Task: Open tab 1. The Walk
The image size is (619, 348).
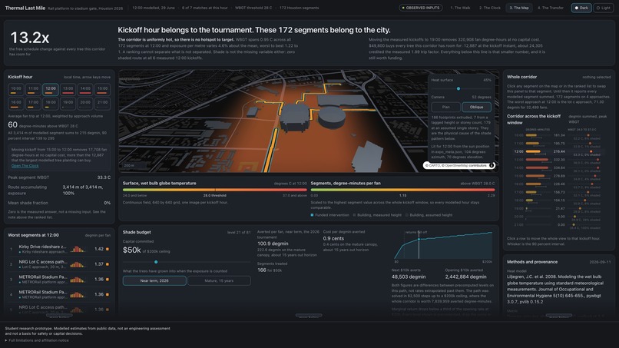Action: (460, 8)
